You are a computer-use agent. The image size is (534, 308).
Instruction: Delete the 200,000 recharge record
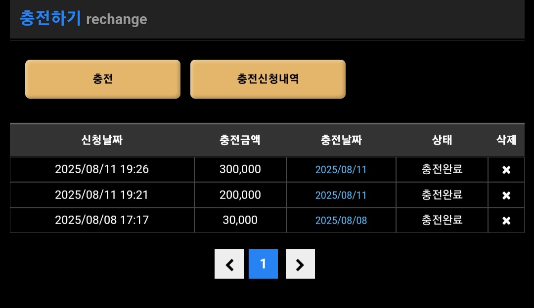[x=506, y=195]
